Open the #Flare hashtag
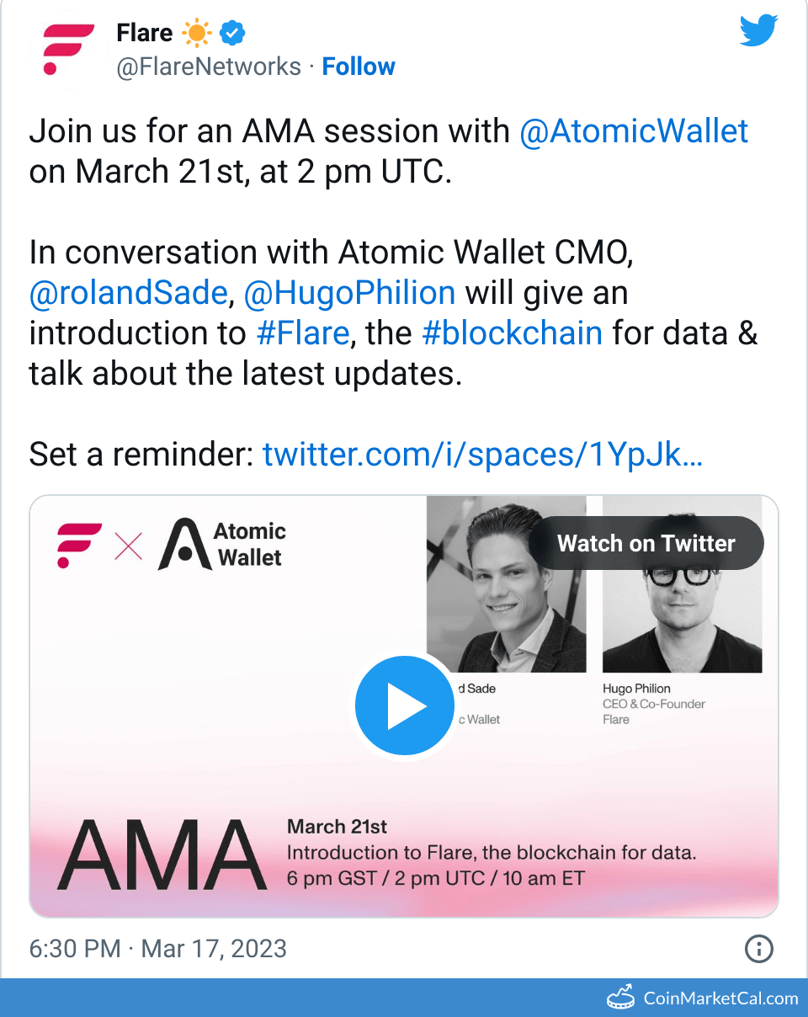The image size is (808, 1017). tap(303, 333)
